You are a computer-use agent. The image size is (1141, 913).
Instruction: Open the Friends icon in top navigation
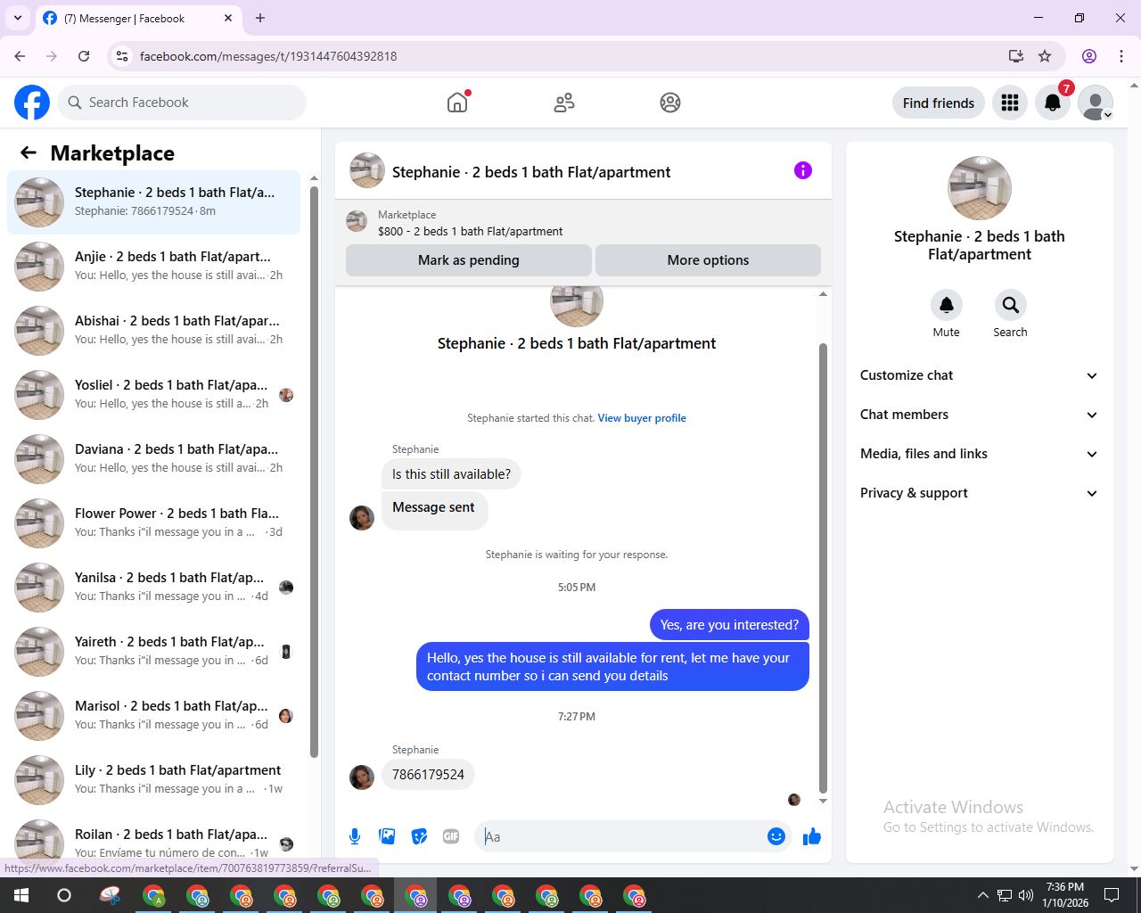coord(564,103)
